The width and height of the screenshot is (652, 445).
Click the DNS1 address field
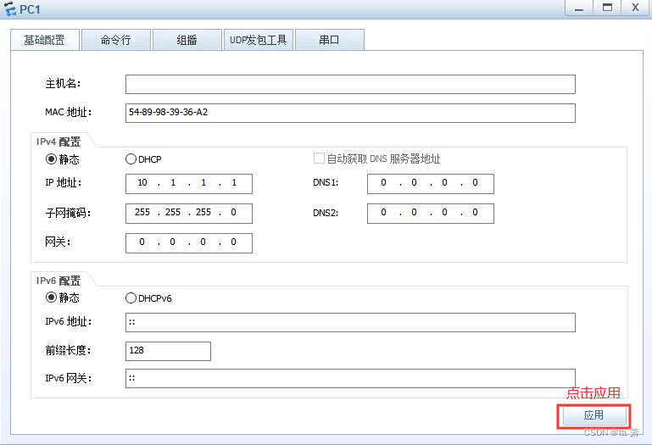(431, 184)
